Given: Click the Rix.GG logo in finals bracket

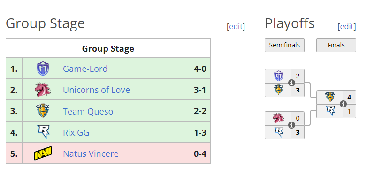Looking at the screenshot, I should pyautogui.click(x=330, y=111).
